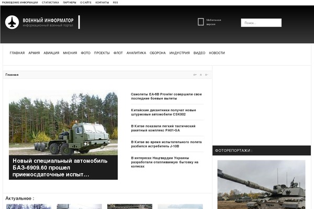Open the mobile version tablet icon
Image resolution: width=314 pixels, height=209 pixels.
[x=200, y=22]
